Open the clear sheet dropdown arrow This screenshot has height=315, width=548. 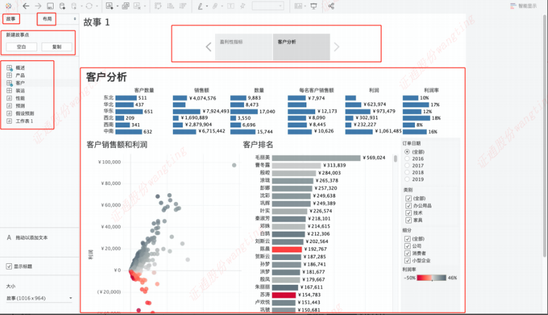(x=144, y=6)
